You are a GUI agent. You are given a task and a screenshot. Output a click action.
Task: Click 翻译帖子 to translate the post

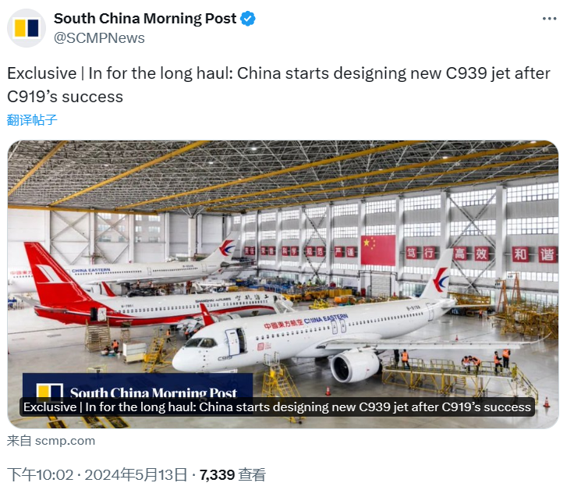coord(32,119)
